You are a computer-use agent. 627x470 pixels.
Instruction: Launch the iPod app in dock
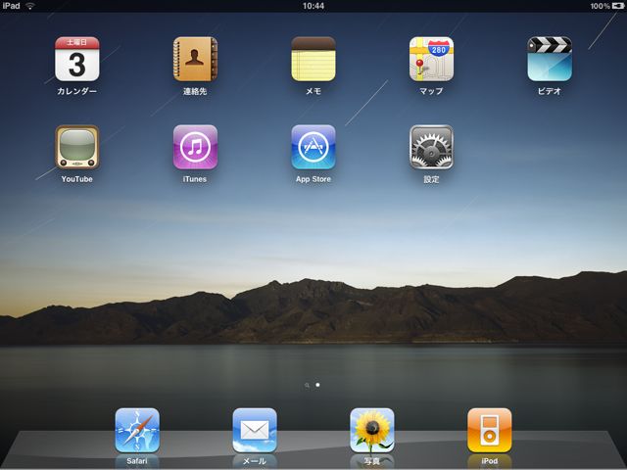click(490, 431)
